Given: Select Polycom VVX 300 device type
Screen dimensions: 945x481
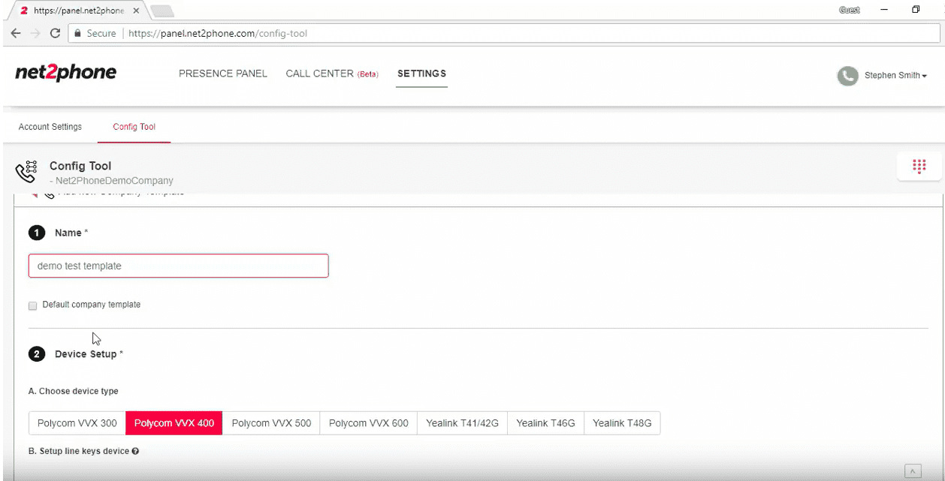Looking at the screenshot, I should point(77,423).
